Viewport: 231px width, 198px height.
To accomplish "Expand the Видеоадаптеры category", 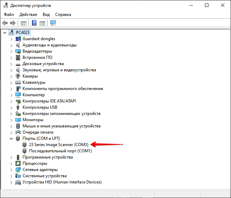I will coord(11,51).
